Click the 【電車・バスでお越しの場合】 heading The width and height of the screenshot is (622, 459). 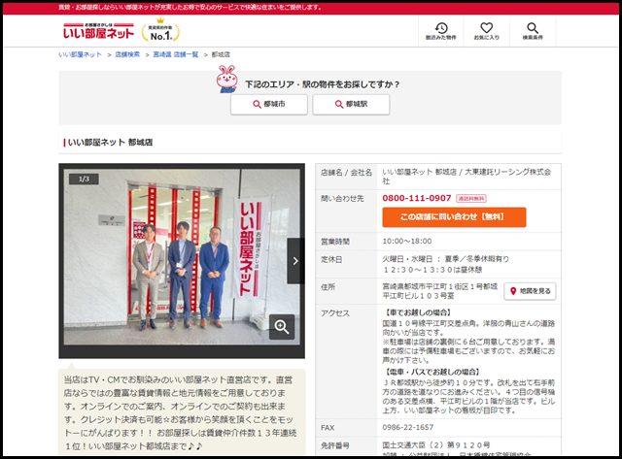[x=432, y=372]
